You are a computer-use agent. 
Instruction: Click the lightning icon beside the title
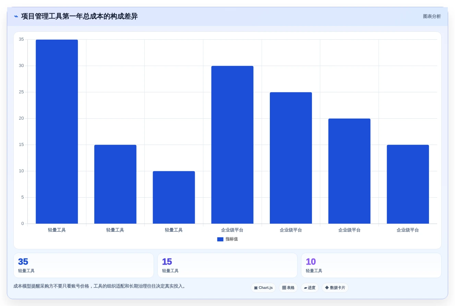click(16, 16)
